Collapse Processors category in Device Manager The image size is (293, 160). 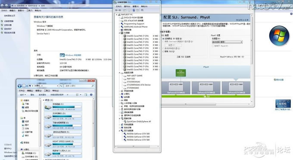(x=120, y=33)
